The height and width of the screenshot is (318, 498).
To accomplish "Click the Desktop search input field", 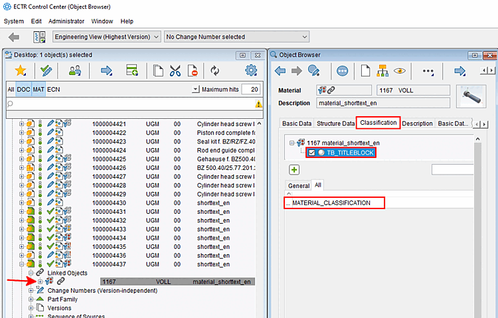I will [130, 104].
